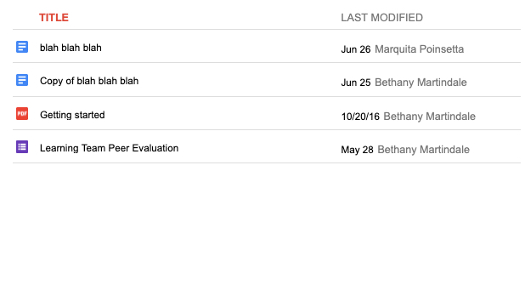
Task: Click the Docs icon for Copy of blah blah blah
Action: tap(22, 80)
